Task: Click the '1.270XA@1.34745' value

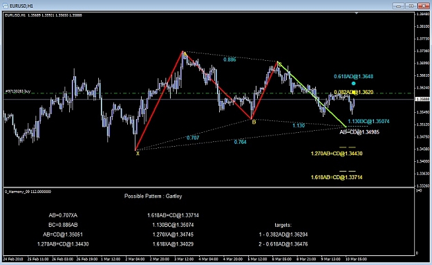Action: pyautogui.click(x=173, y=235)
